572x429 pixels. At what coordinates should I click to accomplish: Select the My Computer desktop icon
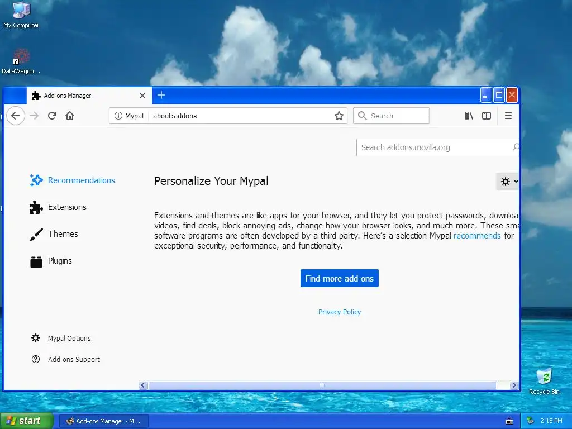pos(21,15)
